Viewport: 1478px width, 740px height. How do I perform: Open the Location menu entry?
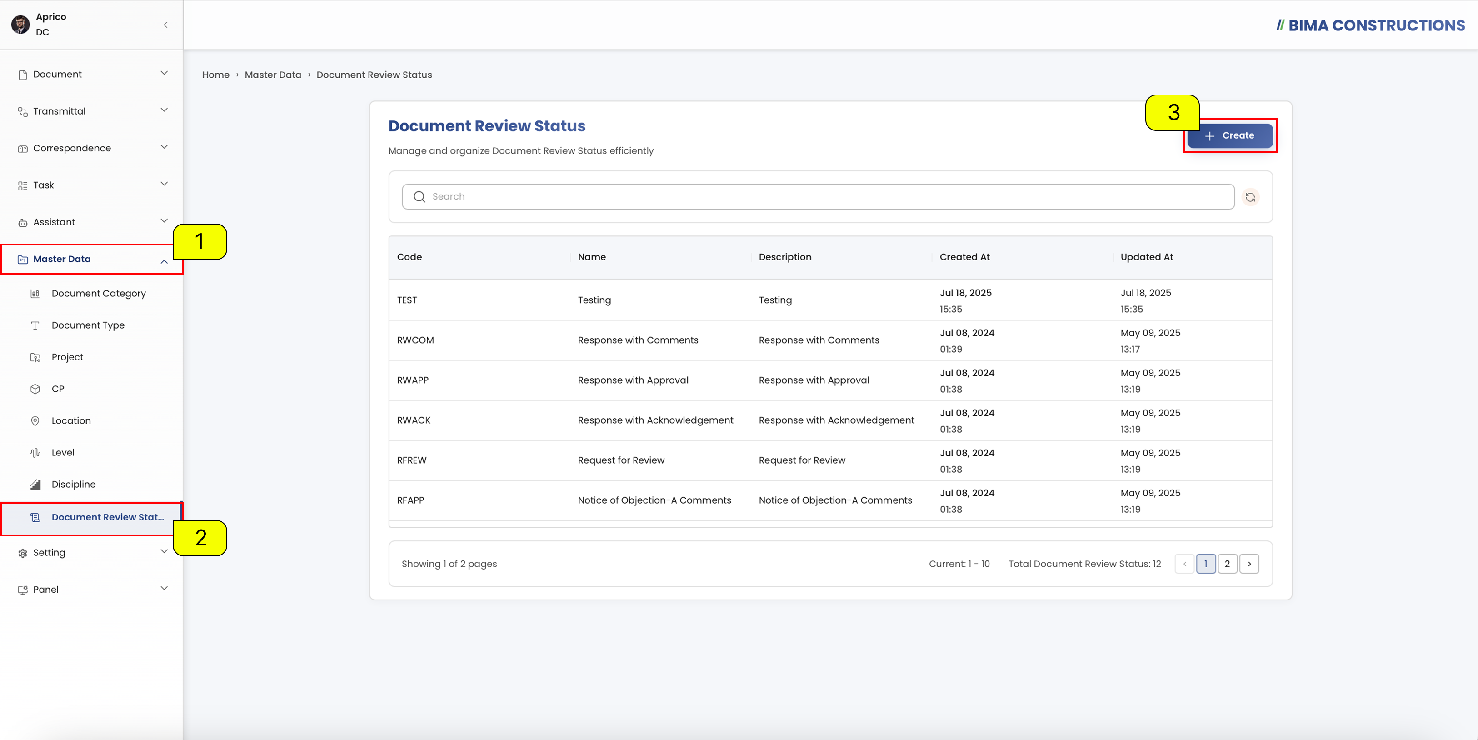(x=71, y=421)
